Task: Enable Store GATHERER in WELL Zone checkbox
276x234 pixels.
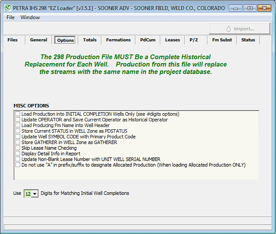Action: point(18,142)
